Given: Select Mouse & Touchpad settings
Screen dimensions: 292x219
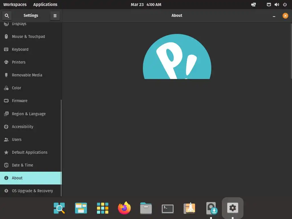Looking at the screenshot, I should pos(31,36).
